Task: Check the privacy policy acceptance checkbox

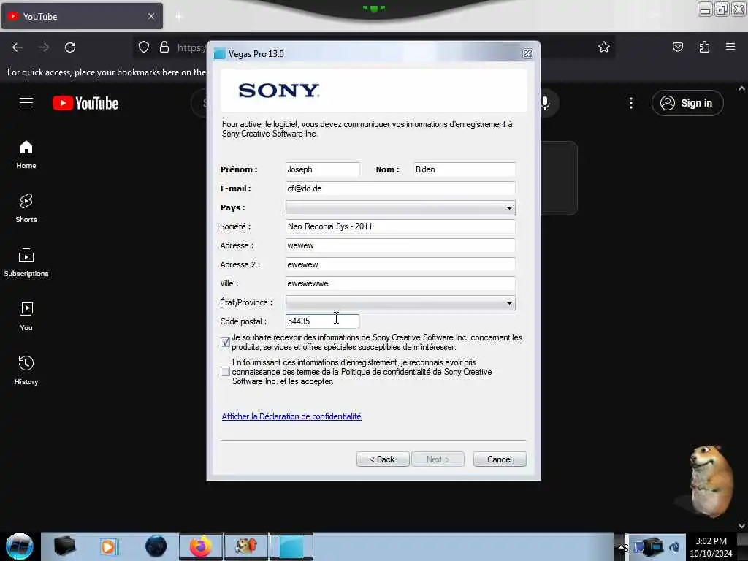Action: pyautogui.click(x=225, y=372)
